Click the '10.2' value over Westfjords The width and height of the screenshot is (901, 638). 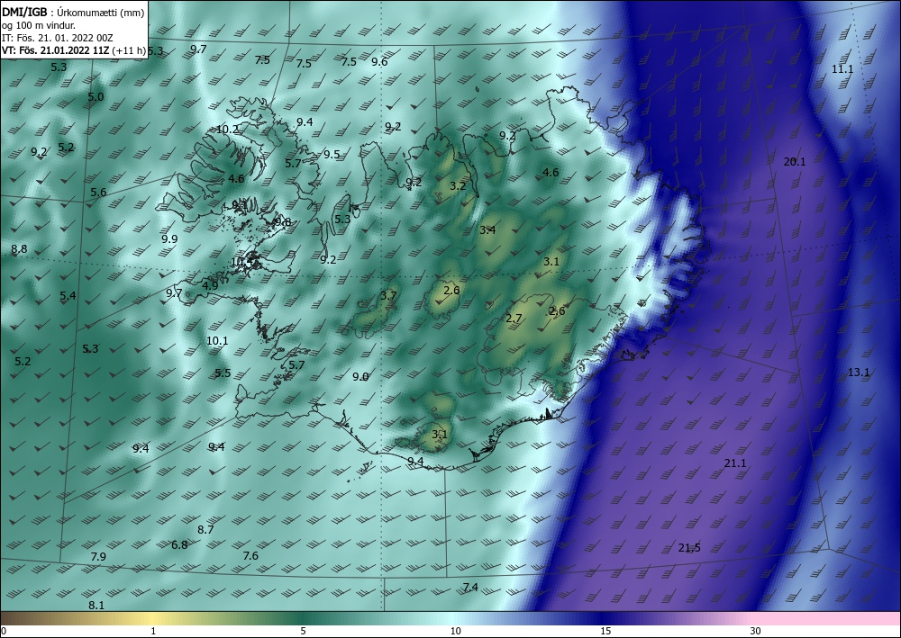(x=228, y=130)
